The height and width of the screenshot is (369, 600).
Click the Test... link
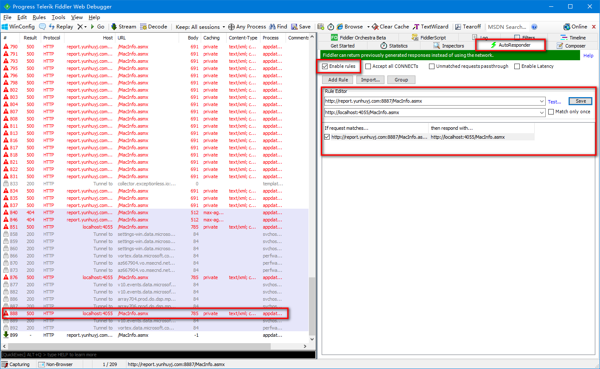(x=554, y=102)
